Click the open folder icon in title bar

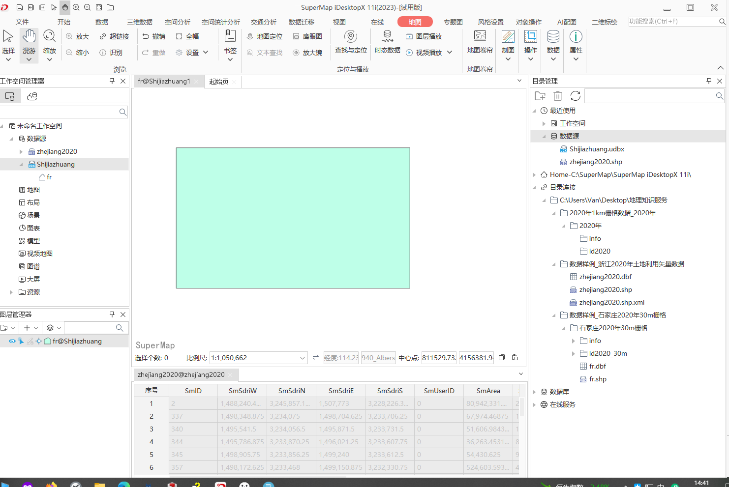[110, 7]
